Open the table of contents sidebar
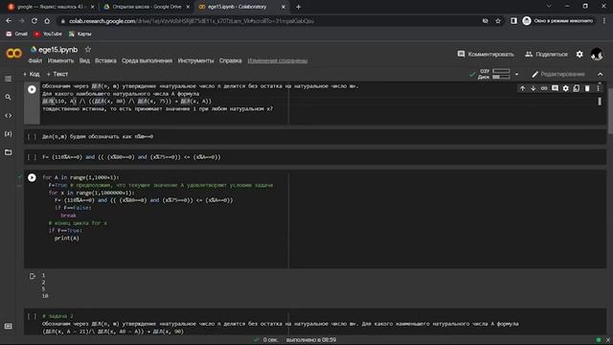 point(8,79)
